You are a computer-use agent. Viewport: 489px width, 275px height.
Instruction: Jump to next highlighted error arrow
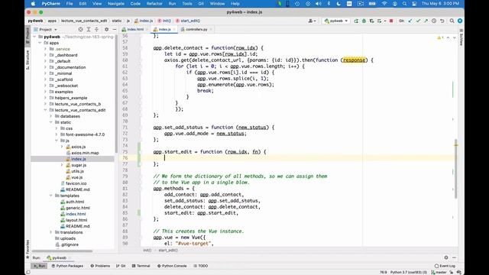455,37
